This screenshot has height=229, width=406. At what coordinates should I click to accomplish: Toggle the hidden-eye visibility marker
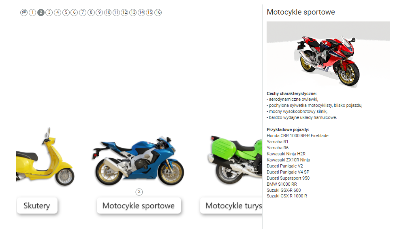coord(24,13)
